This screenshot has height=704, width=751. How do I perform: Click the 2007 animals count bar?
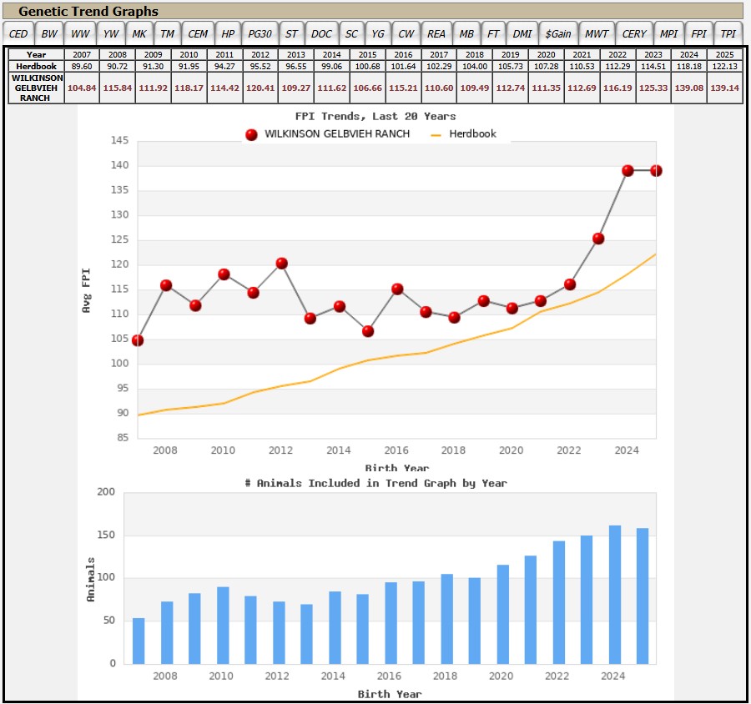pos(139,641)
